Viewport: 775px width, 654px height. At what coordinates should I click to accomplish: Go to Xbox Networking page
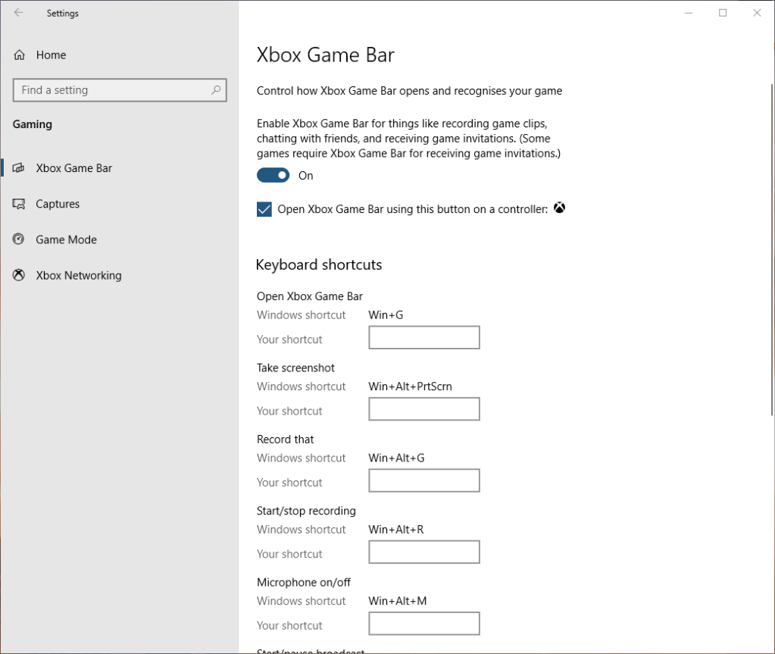78,276
